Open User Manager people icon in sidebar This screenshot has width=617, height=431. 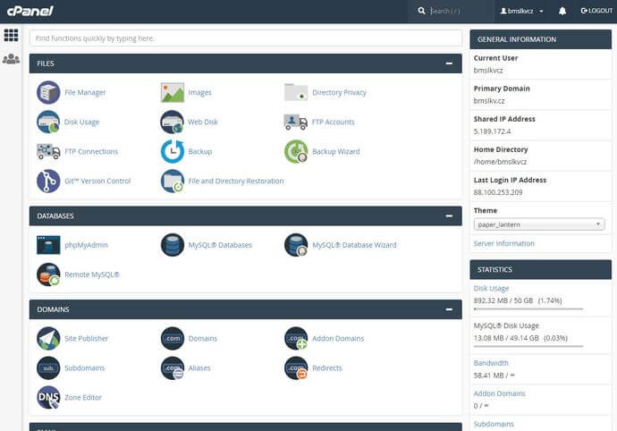point(11,59)
